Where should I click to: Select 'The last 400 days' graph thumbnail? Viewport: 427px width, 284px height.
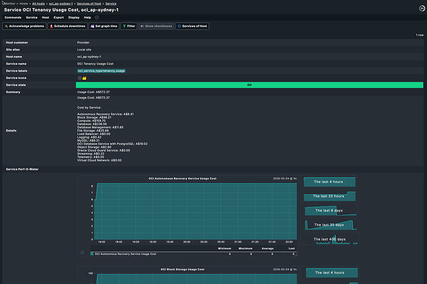(x=330, y=240)
